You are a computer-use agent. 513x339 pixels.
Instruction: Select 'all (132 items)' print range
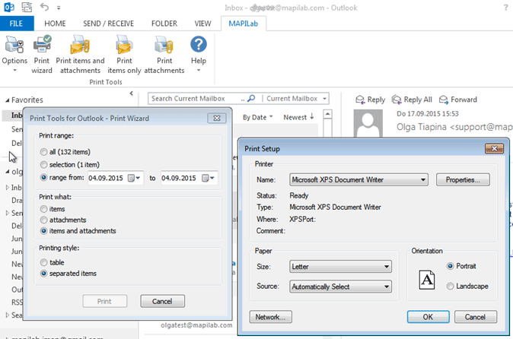pos(65,152)
